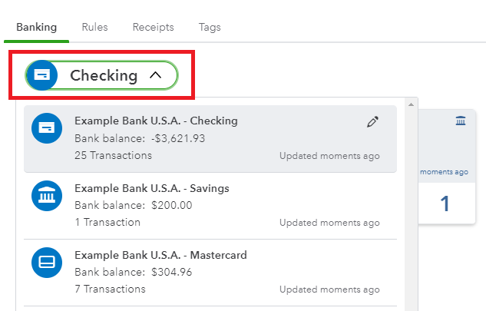Click the account list vertical scrollbar track
This screenshot has width=486, height=311.
(411, 210)
